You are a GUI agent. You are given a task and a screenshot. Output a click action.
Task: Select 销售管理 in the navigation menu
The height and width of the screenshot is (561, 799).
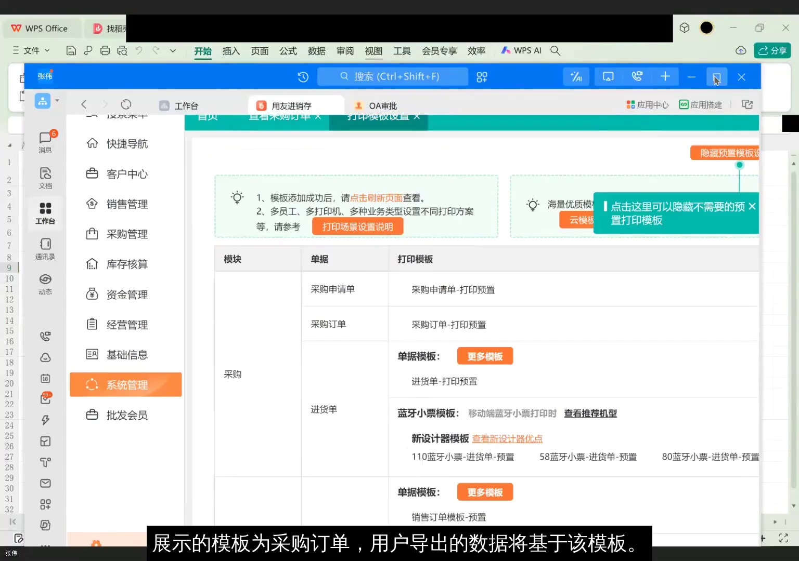(126, 204)
